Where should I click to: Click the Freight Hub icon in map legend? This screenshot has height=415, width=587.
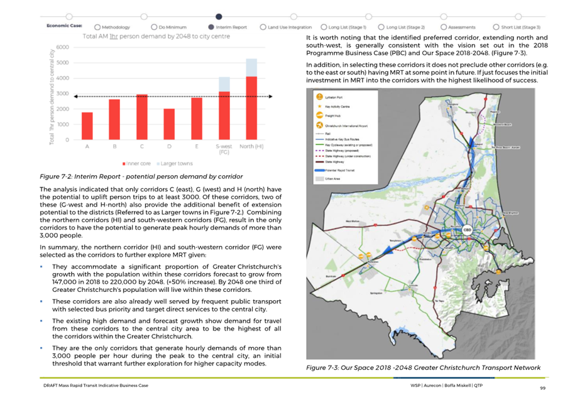click(319, 116)
